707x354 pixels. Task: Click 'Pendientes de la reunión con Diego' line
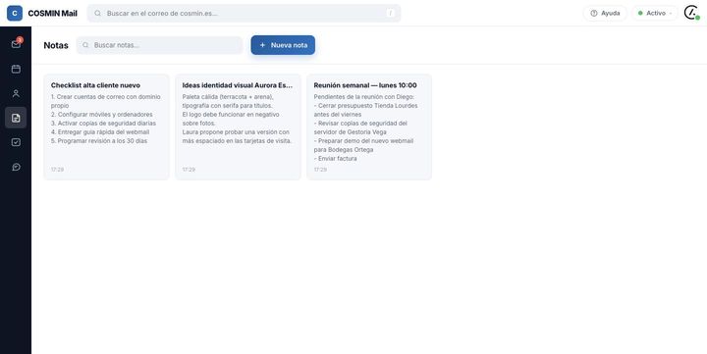364,97
